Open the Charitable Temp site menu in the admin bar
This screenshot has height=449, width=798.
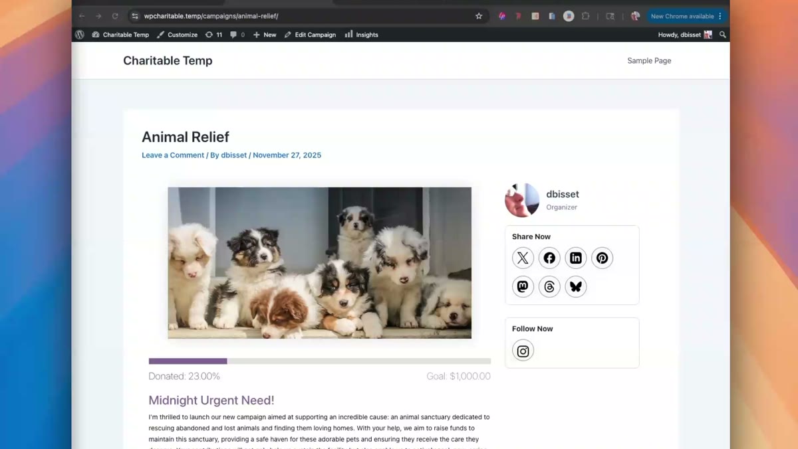(x=120, y=35)
